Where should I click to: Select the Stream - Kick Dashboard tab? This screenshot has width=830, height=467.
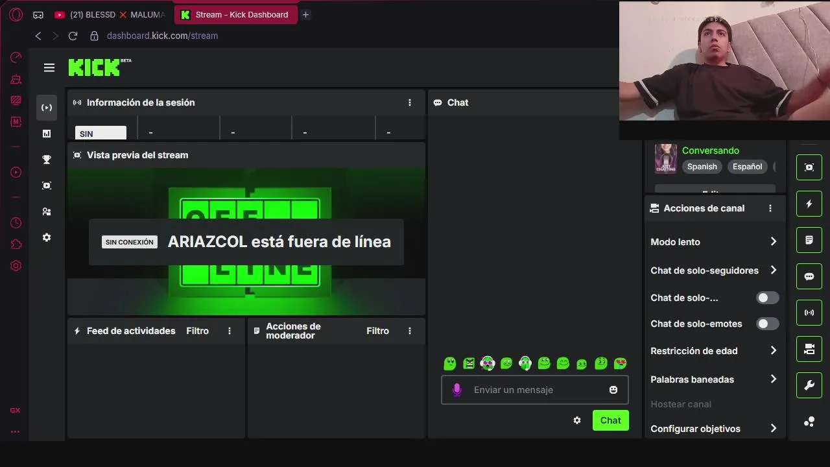235,14
